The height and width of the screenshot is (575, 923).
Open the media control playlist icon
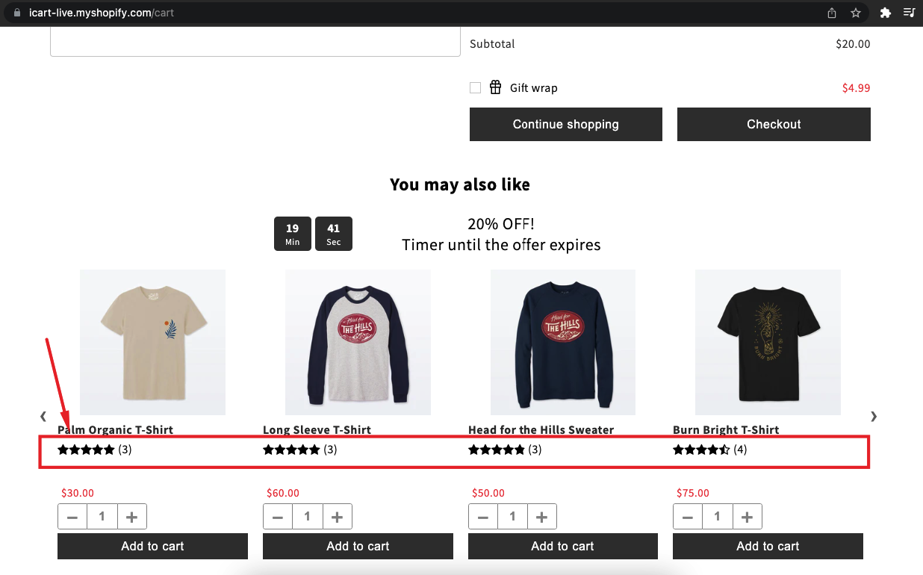[x=909, y=13]
